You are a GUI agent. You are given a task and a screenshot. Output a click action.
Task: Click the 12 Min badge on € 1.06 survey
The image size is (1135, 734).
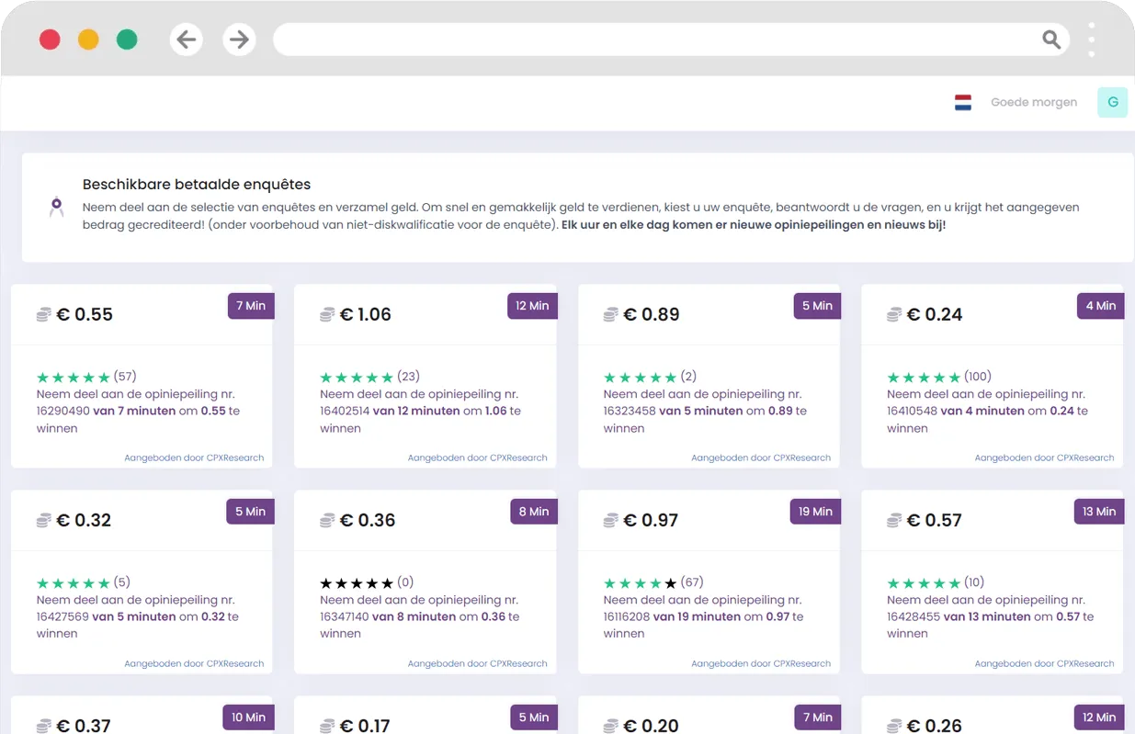(x=532, y=306)
